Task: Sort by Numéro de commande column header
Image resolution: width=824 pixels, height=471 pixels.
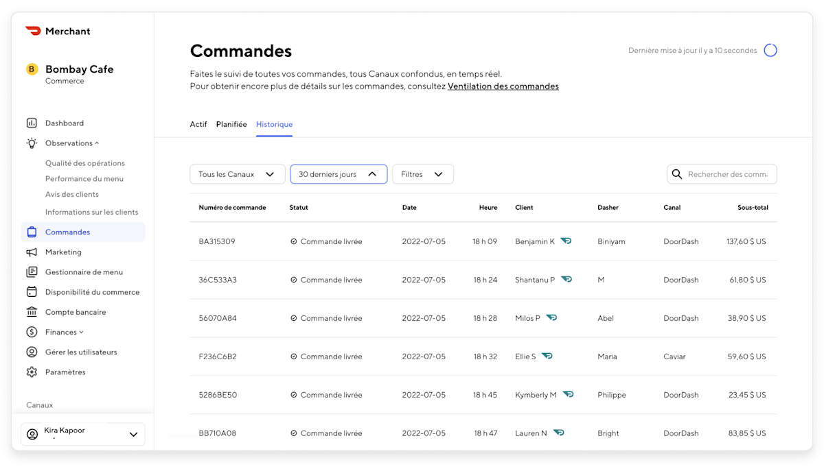Action: pos(232,207)
